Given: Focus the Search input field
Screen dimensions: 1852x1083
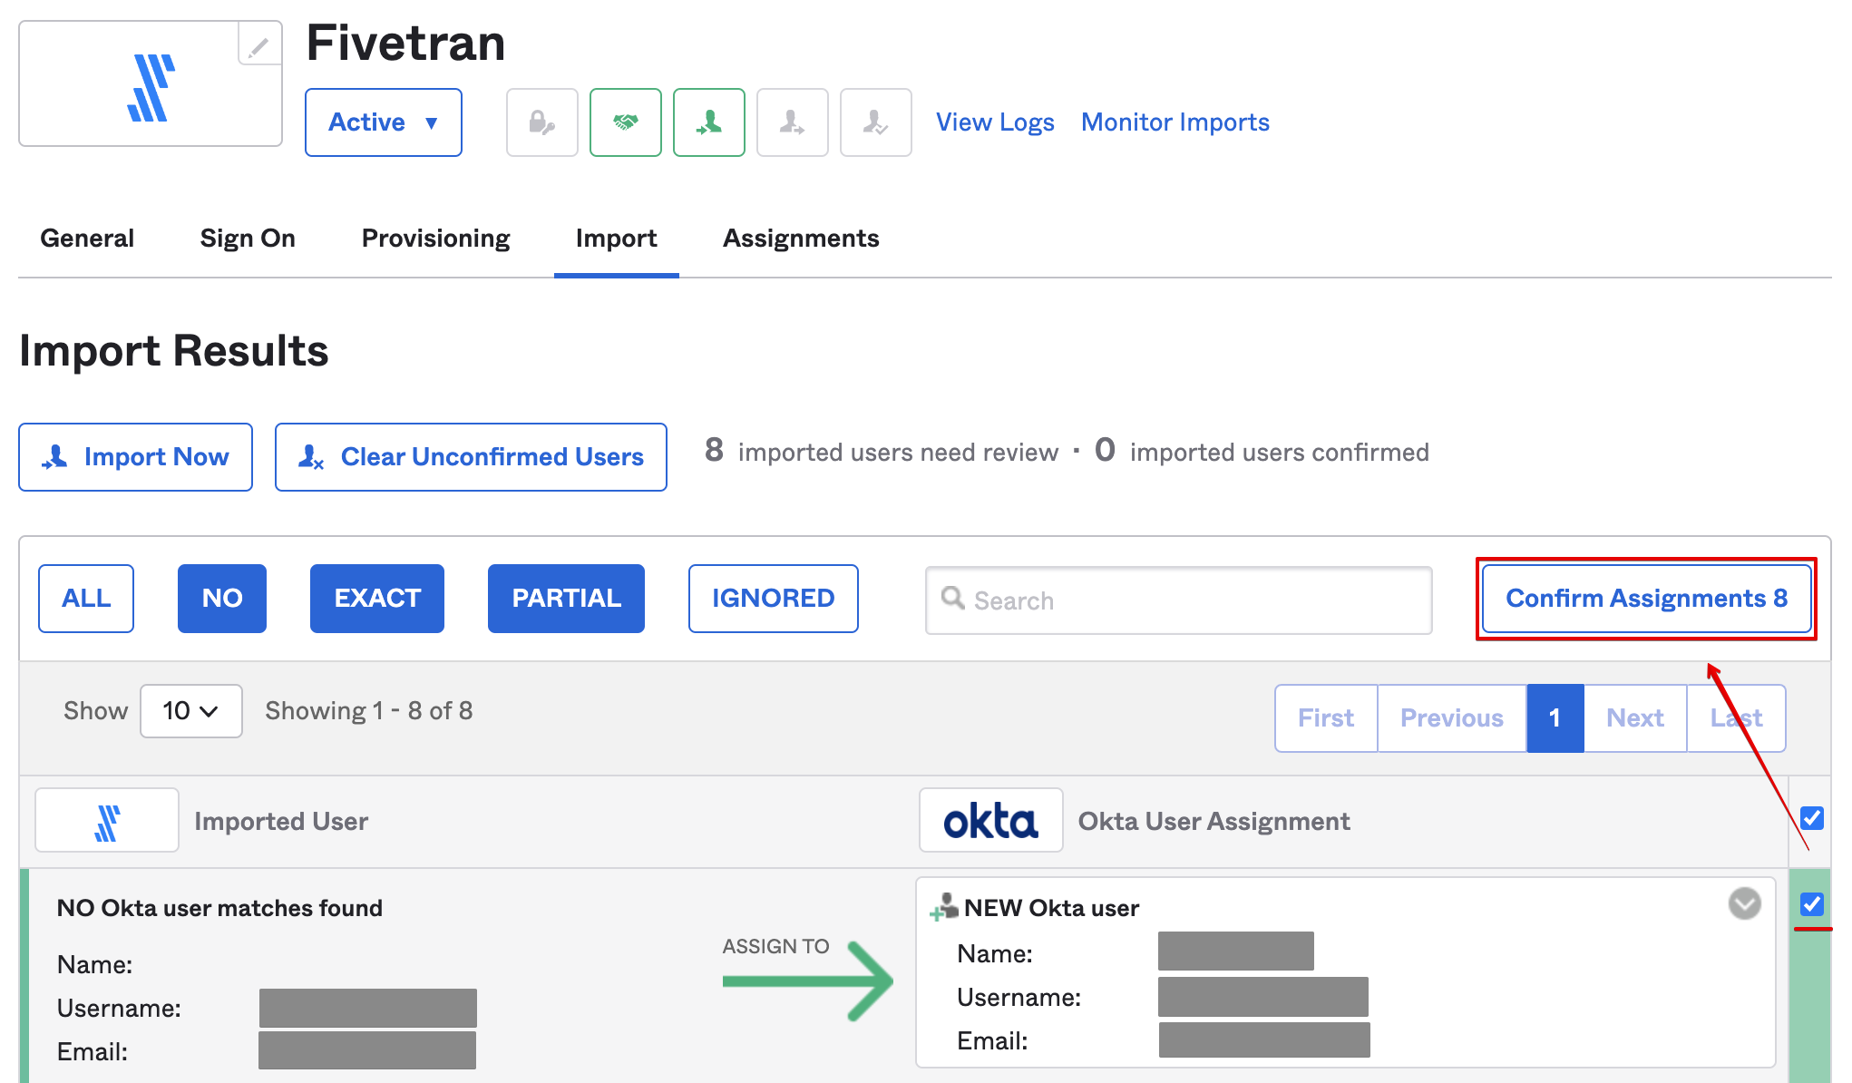Looking at the screenshot, I should click(x=1179, y=600).
